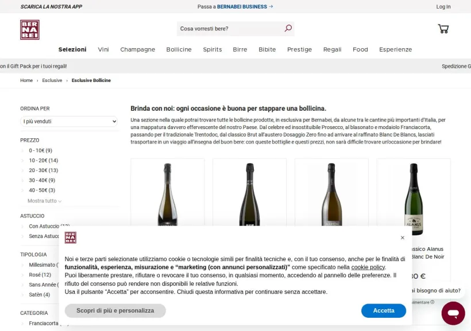Go to Home breadcrumb

(x=26, y=80)
